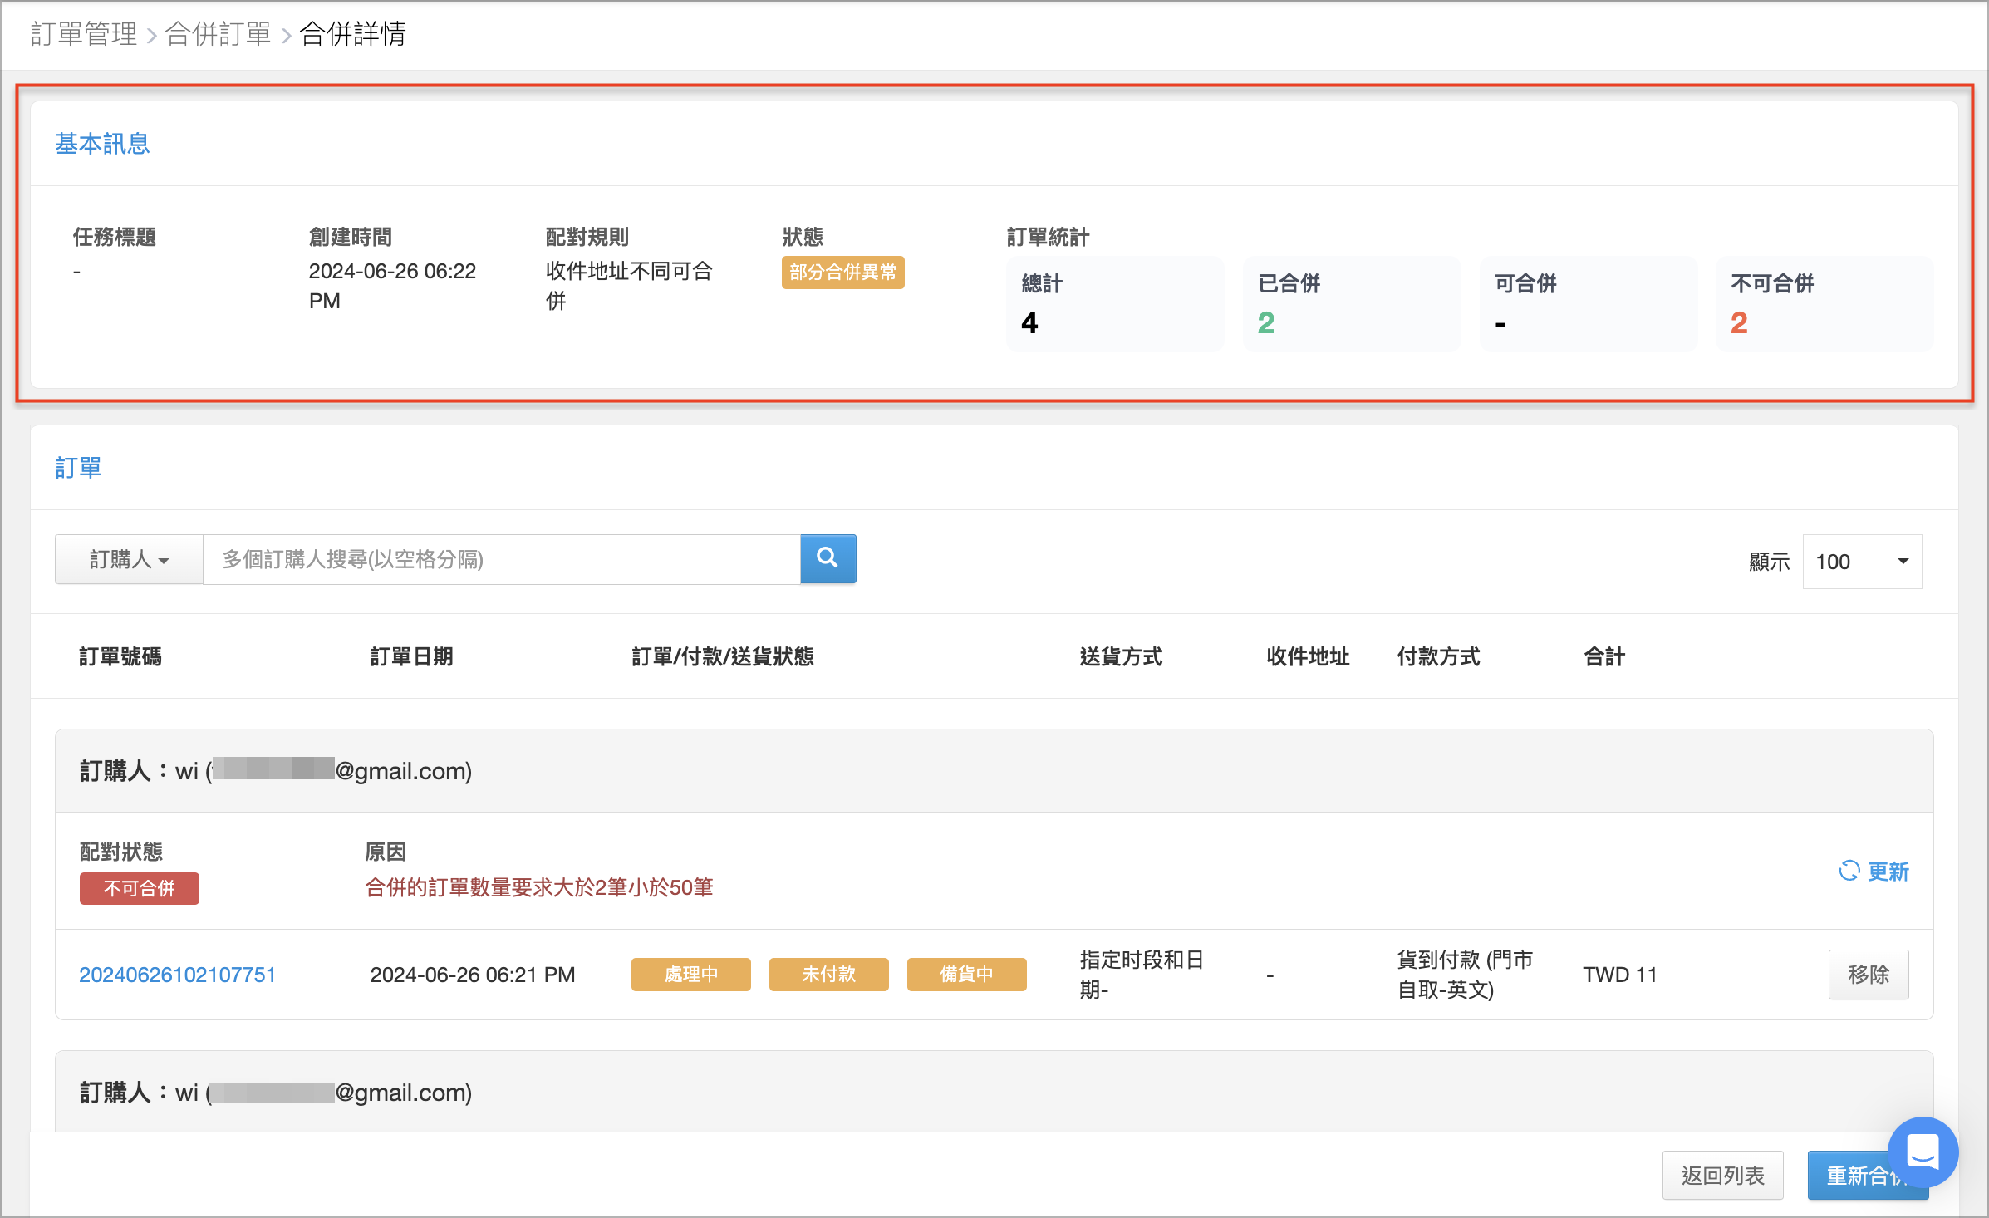Click the 返回列表 button
The width and height of the screenshot is (1989, 1218).
coord(1722,1176)
